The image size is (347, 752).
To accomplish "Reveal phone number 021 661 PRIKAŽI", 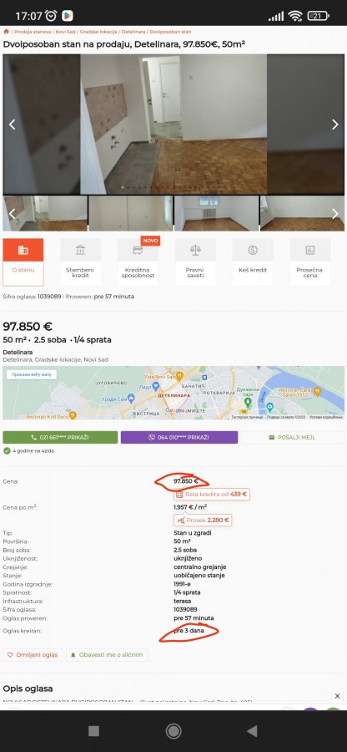I will tap(60, 437).
